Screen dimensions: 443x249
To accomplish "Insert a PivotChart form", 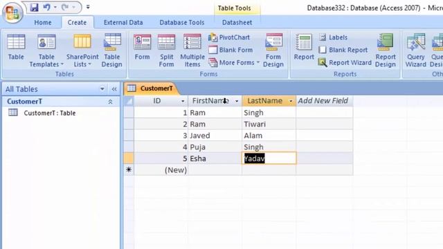I will click(x=229, y=37).
